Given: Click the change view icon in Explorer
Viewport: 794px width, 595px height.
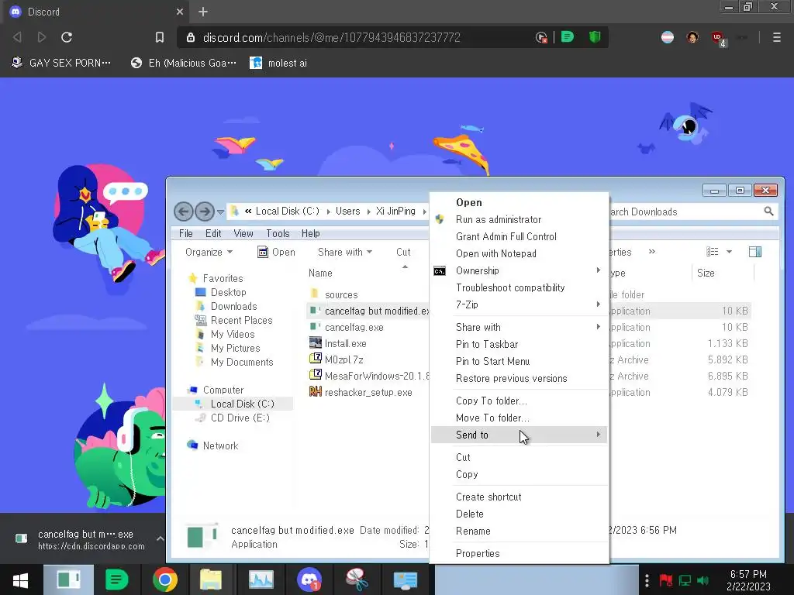Looking at the screenshot, I should (x=713, y=252).
